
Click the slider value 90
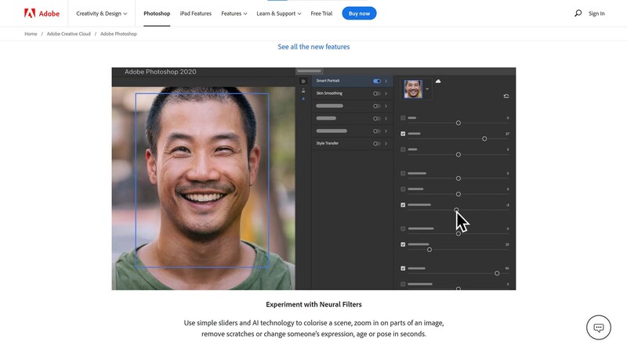click(507, 268)
